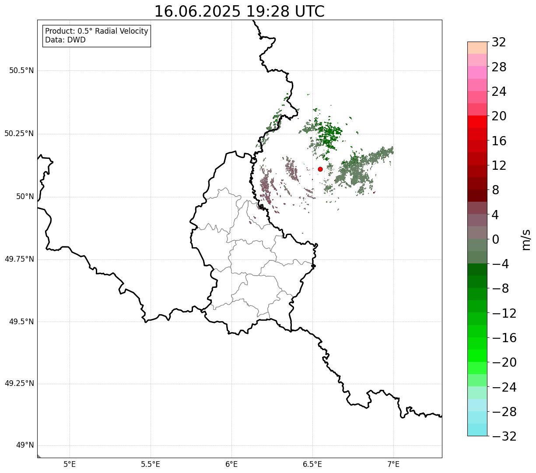
Task: Click the 6°E longitude label
Action: click(x=231, y=464)
